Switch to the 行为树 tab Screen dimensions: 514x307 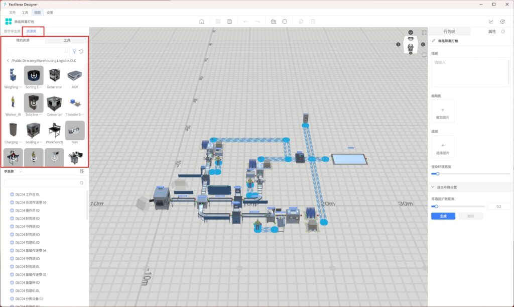(x=449, y=31)
